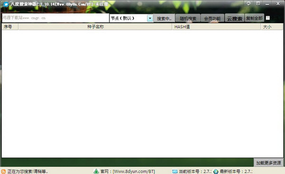The image size is (285, 174).
Task: Open the 节点(默认) node dropdown
Action: 131,18
